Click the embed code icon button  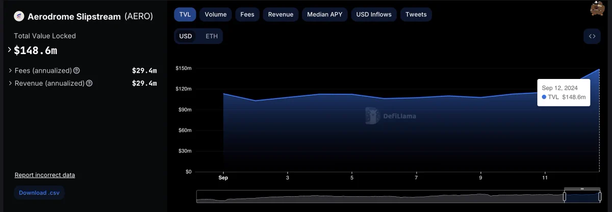click(x=592, y=36)
